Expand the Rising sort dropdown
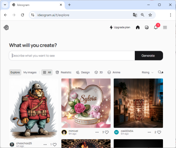The image size is (176, 148). click(147, 72)
